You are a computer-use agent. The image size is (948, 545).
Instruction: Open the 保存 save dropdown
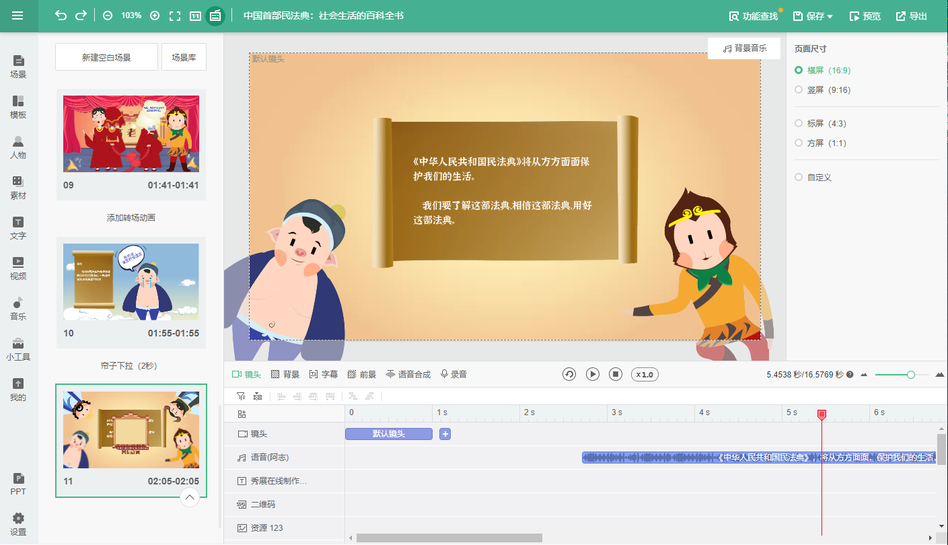813,16
